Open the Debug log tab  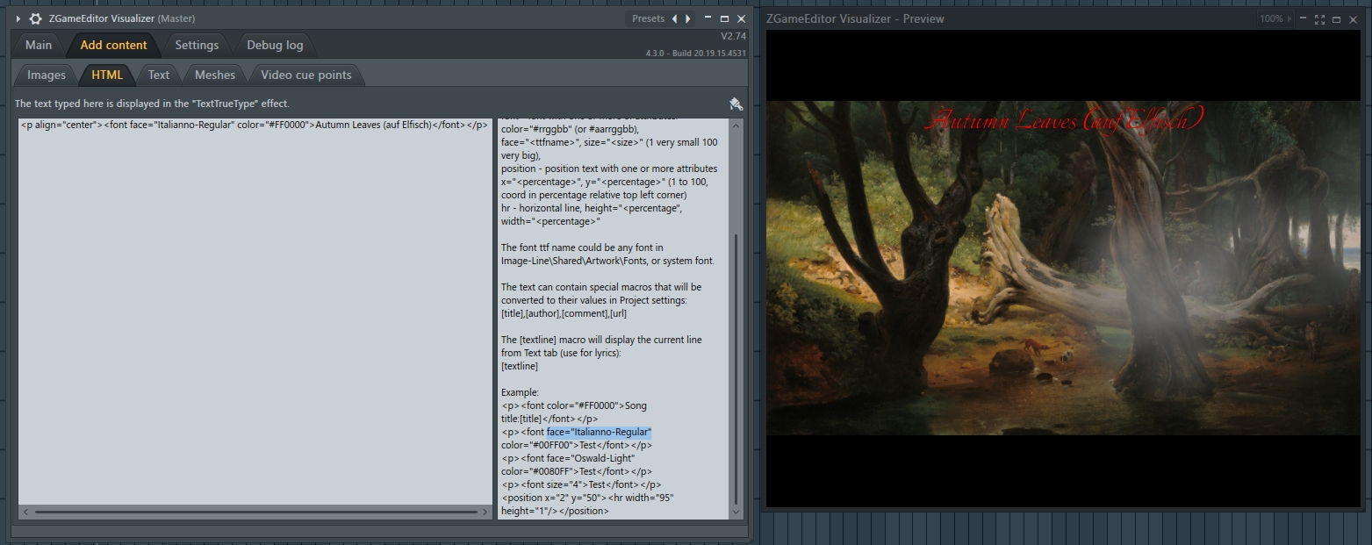275,45
